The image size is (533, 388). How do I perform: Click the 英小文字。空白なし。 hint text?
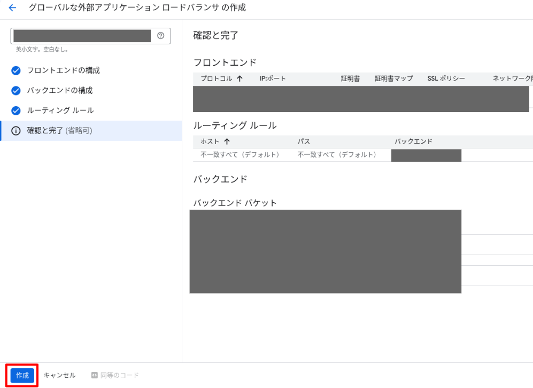[42, 50]
